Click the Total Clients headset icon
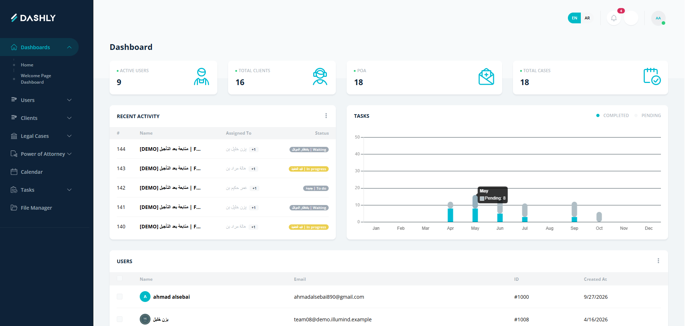This screenshot has width=685, height=326. [x=320, y=76]
